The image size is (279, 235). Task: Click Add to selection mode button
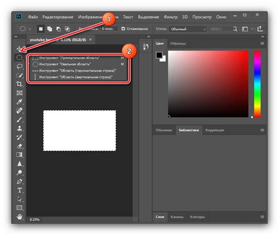point(49,29)
